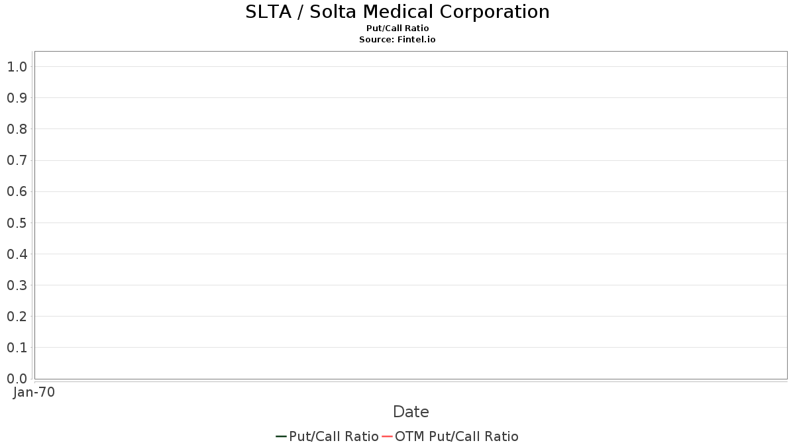This screenshot has height=447, width=795.
Task: Click the 0.2 y-axis tick label
Action: click(x=17, y=317)
